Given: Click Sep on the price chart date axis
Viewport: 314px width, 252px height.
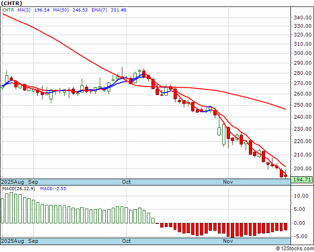Looking at the screenshot, I should [x=33, y=182].
